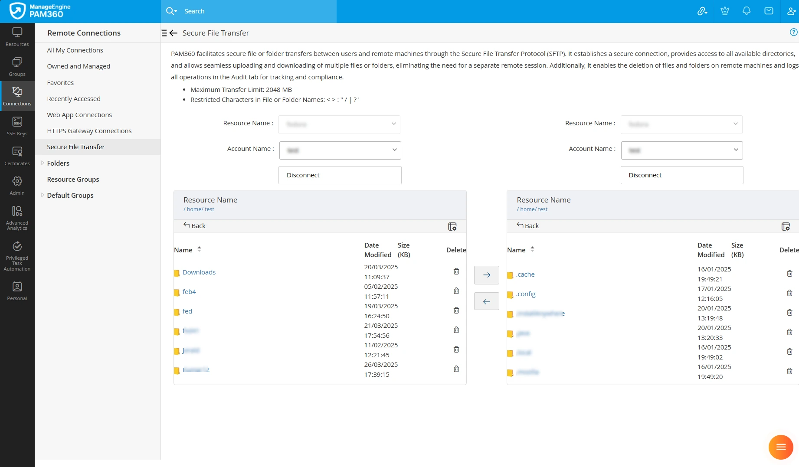The image size is (799, 467).
Task: Open Certificates section in sidebar
Action: click(17, 156)
